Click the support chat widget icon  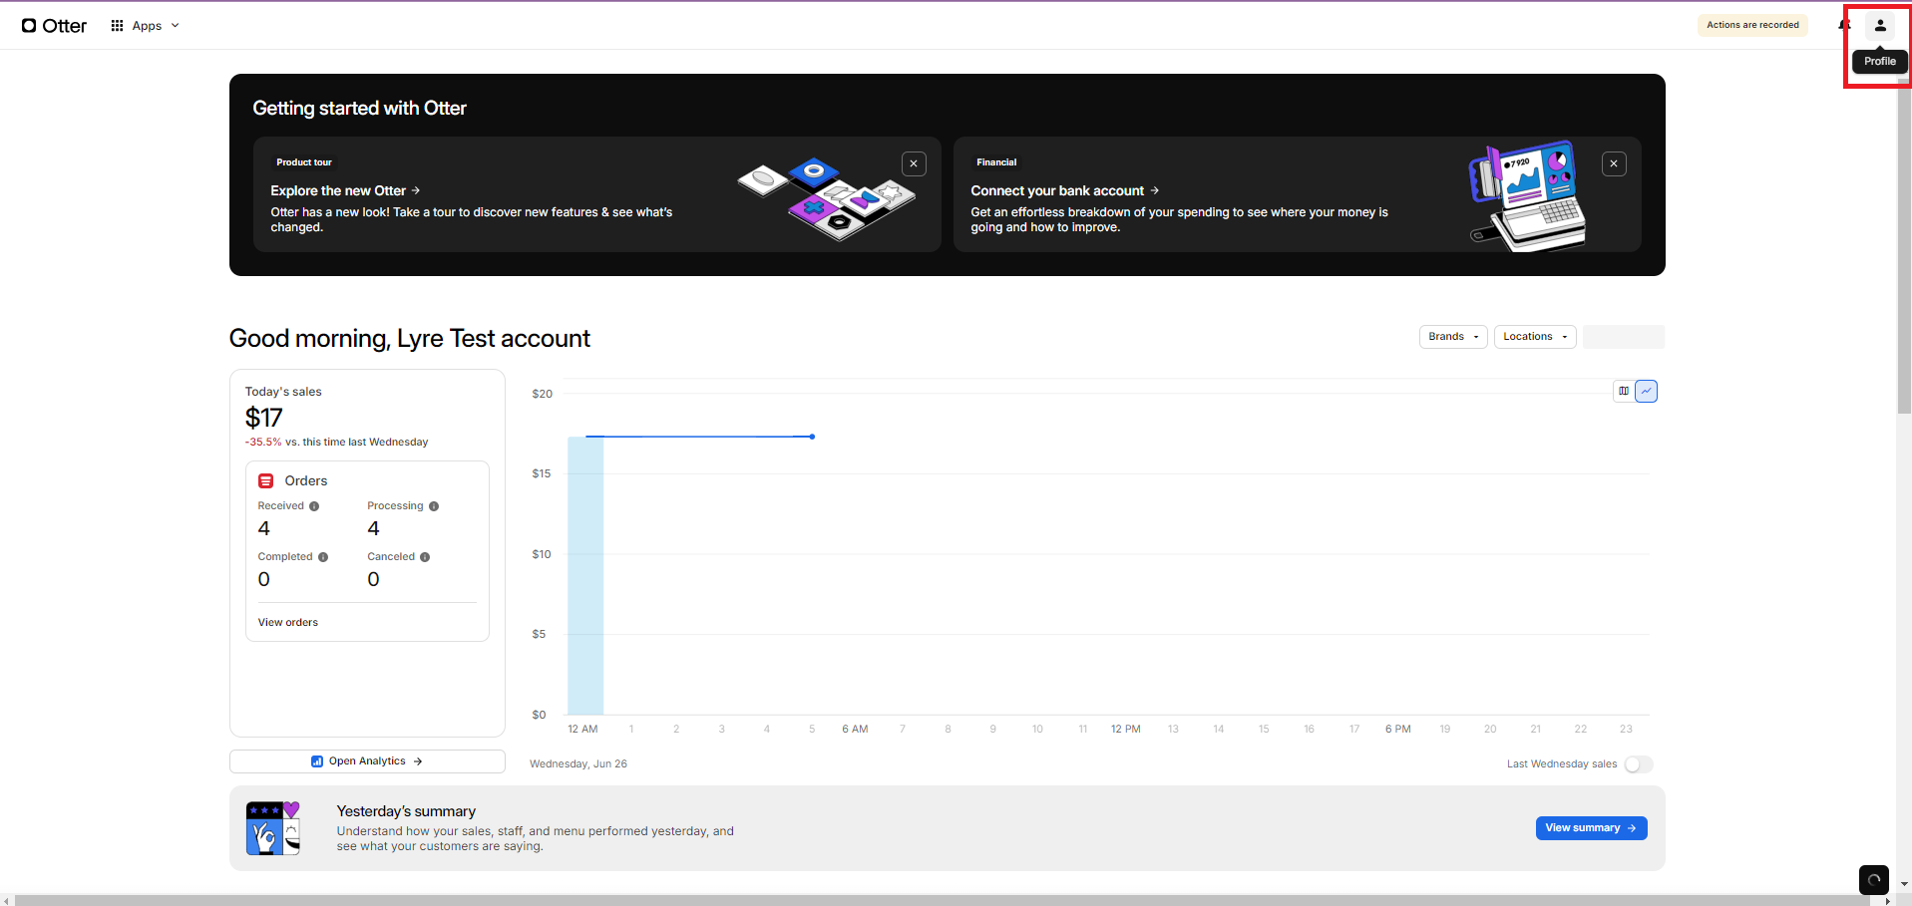[x=1873, y=879]
